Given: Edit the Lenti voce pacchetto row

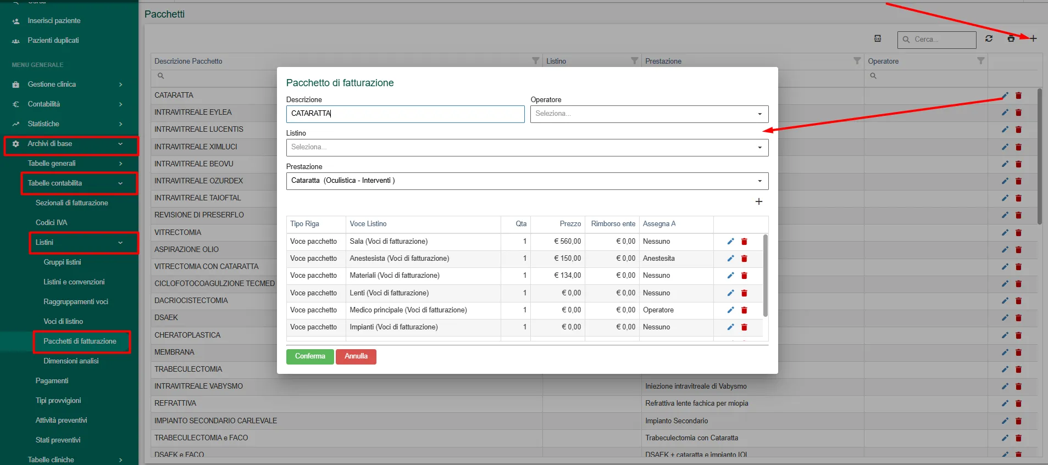Looking at the screenshot, I should [x=730, y=293].
